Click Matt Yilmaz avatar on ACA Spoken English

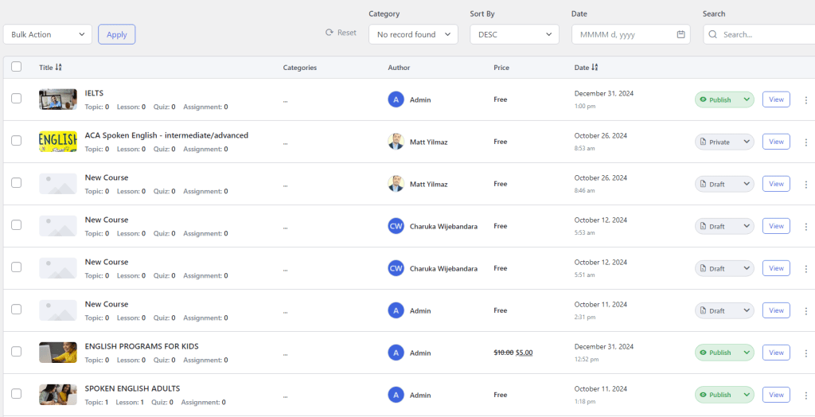point(396,142)
